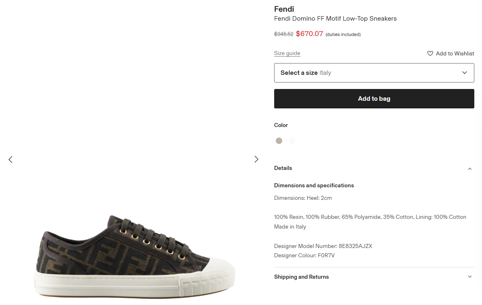Click the Shipping and Returns heading

[x=301, y=277]
